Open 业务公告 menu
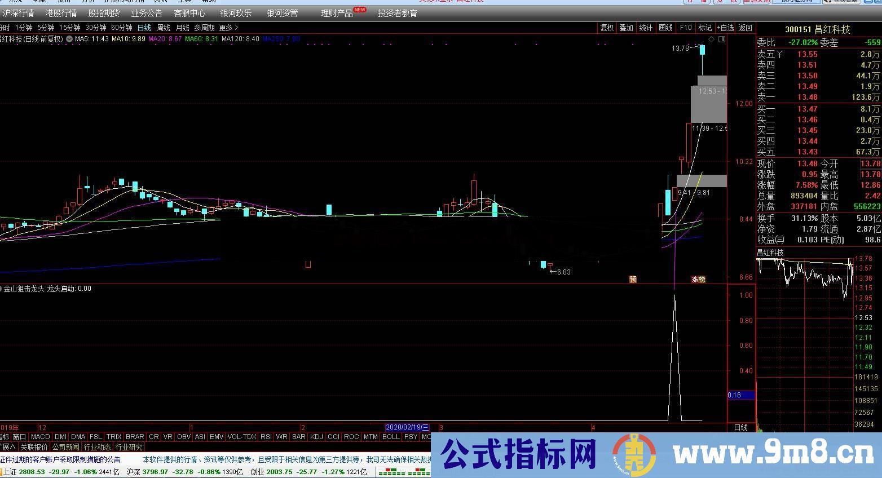The width and height of the screenshot is (882, 478). 147,13
